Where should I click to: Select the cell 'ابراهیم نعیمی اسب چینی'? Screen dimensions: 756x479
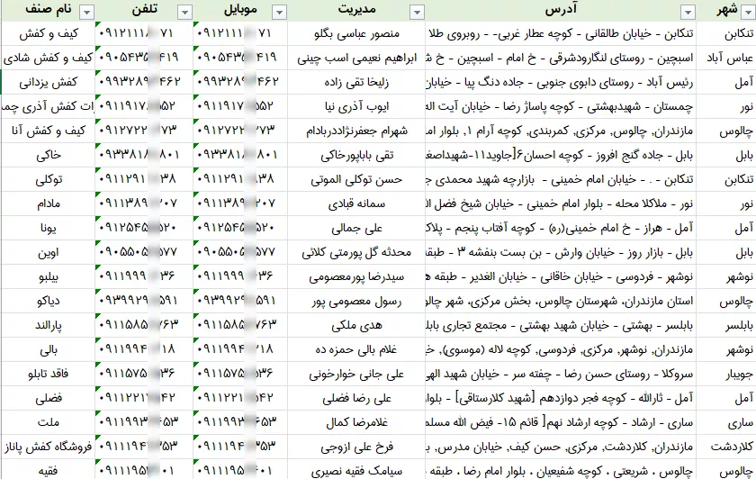pos(356,59)
